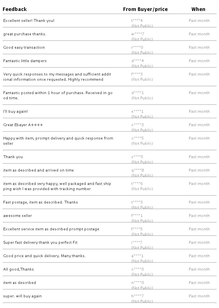This screenshot has width=219, height=308.
Task: Click the From Buyer/price column header
Action: (x=145, y=9)
